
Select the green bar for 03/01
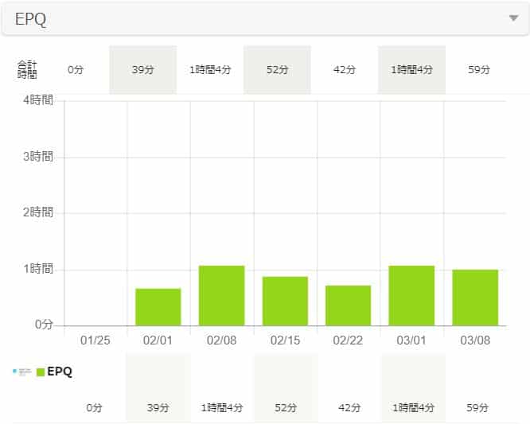coord(411,295)
